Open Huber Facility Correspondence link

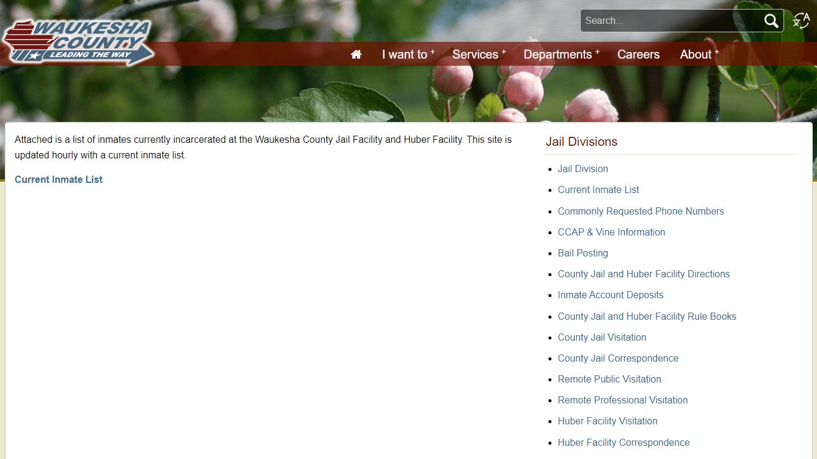coord(623,442)
